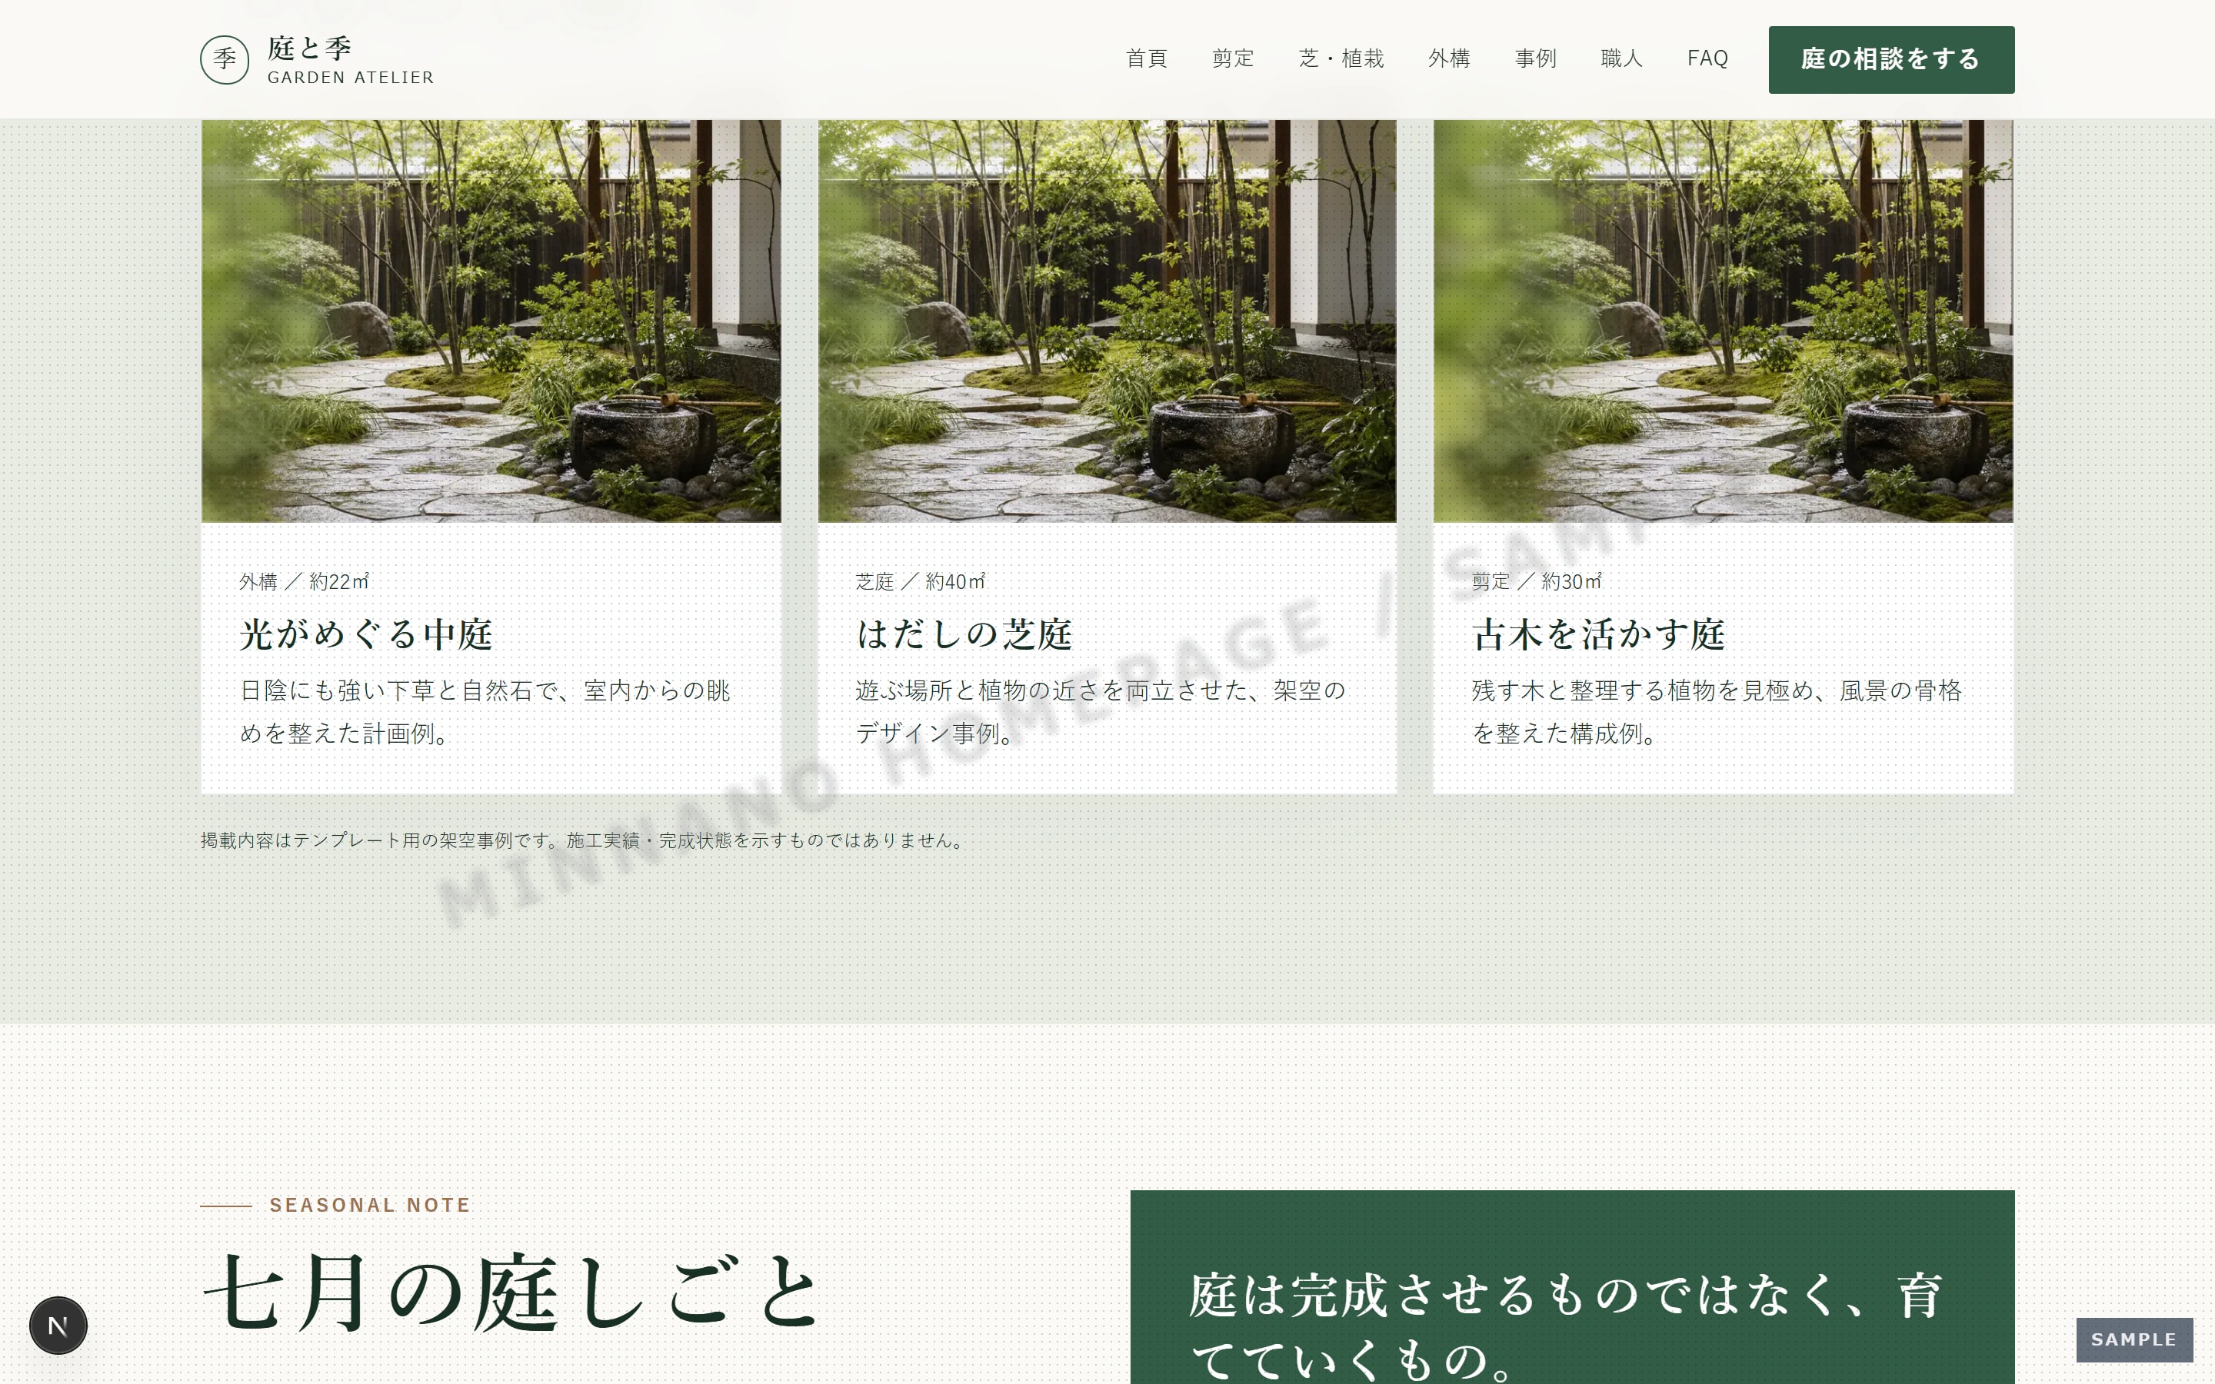Open the はだしの芝庭 garden photo

coord(1107,321)
